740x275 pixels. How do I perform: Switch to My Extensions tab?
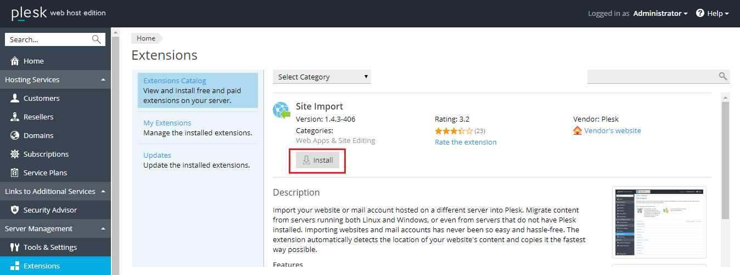click(167, 123)
